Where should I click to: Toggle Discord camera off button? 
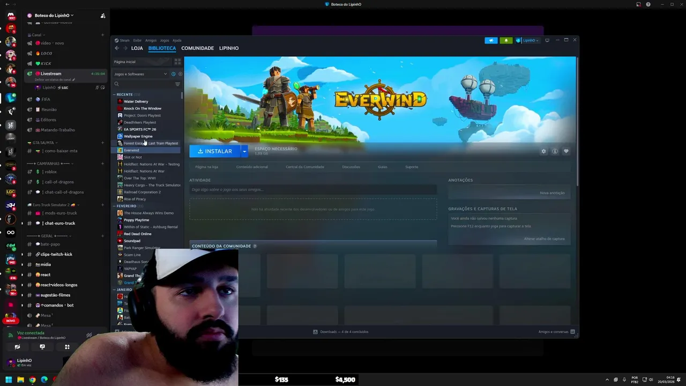pos(17,347)
